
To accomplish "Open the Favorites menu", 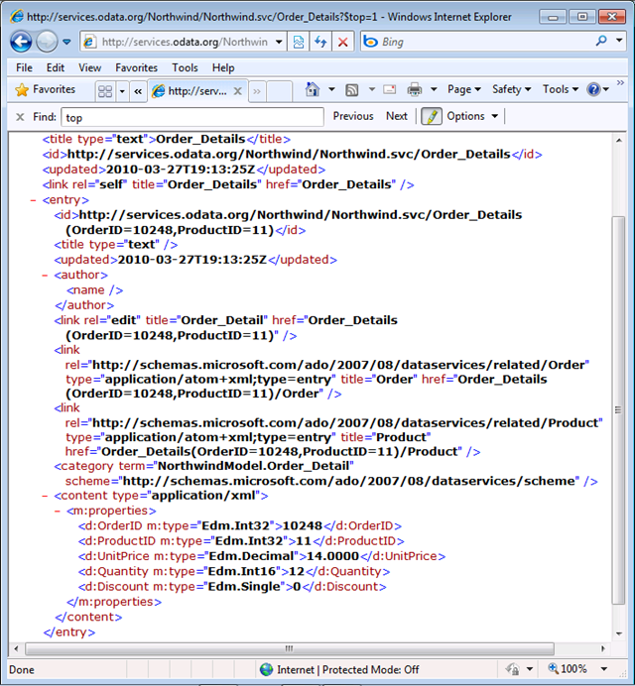I will 136,67.
